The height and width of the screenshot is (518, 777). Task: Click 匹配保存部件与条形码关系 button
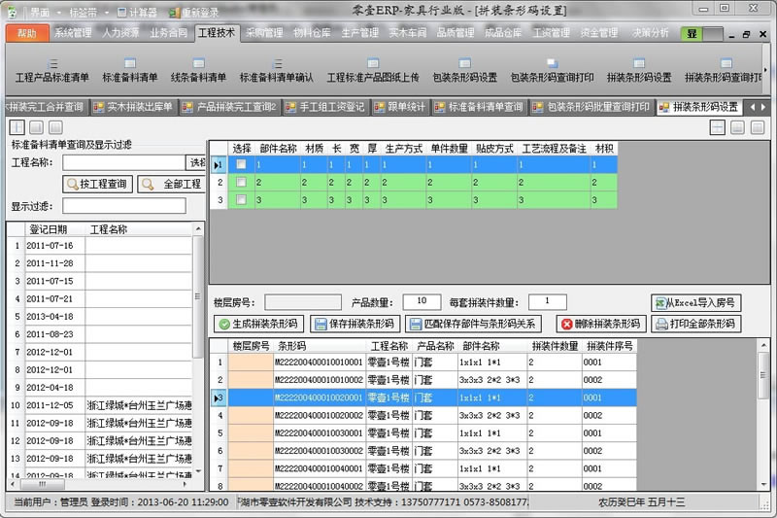coord(473,324)
